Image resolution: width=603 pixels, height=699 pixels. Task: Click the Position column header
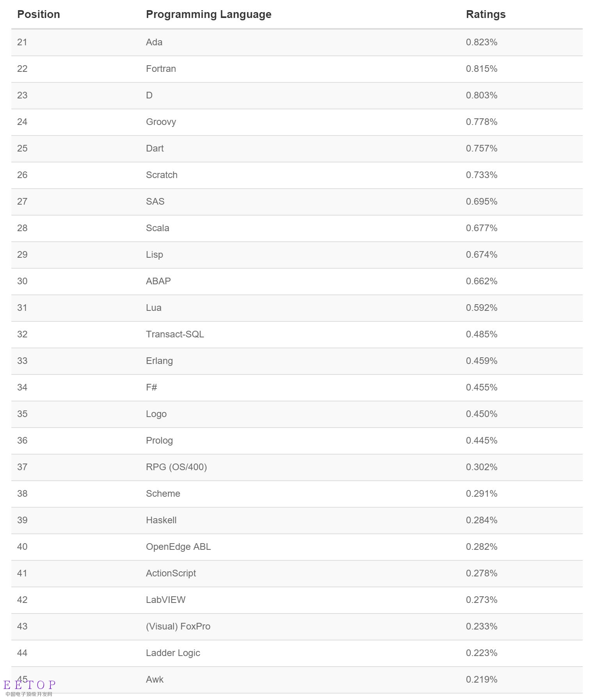tap(39, 14)
